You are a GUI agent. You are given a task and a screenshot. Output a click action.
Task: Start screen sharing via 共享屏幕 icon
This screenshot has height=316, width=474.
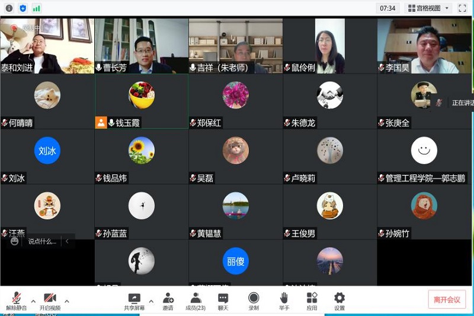[x=134, y=300]
